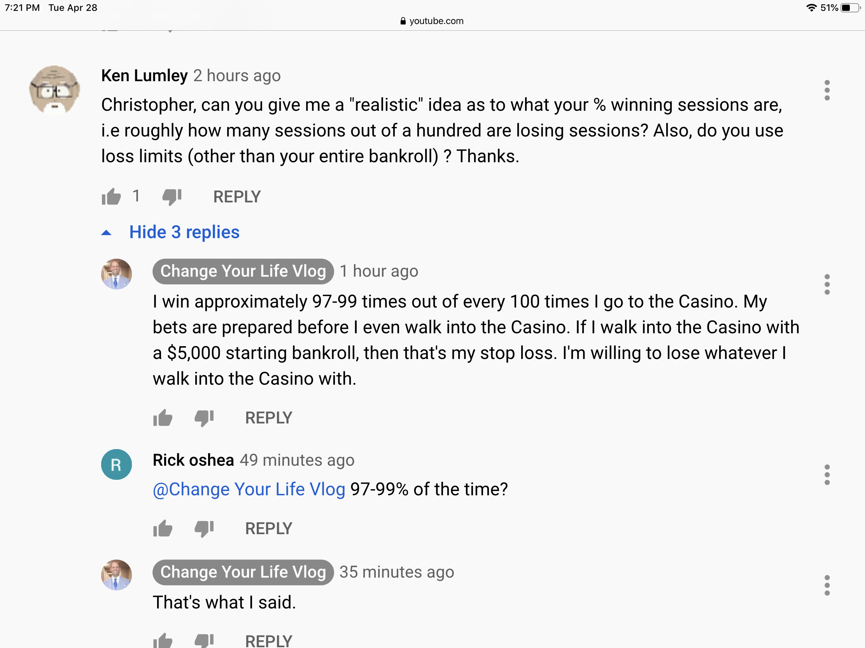Screen dimensions: 865x648
Task: Open Ken Lumley's profile avatar
Action: pyautogui.click(x=54, y=90)
